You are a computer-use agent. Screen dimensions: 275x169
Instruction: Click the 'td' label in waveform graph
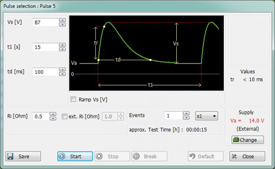coord(118,60)
